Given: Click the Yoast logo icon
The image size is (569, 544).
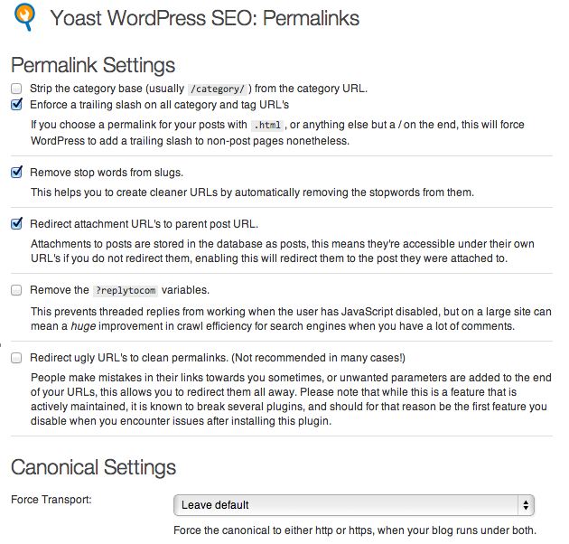Looking at the screenshot, I should coord(24,17).
